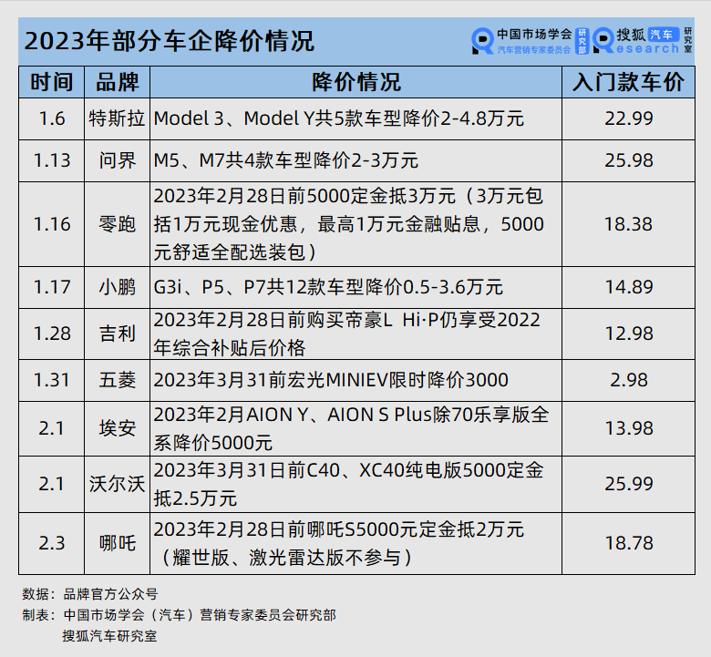Select the date cell 1.28
The width and height of the screenshot is (711, 657).
click(x=52, y=334)
